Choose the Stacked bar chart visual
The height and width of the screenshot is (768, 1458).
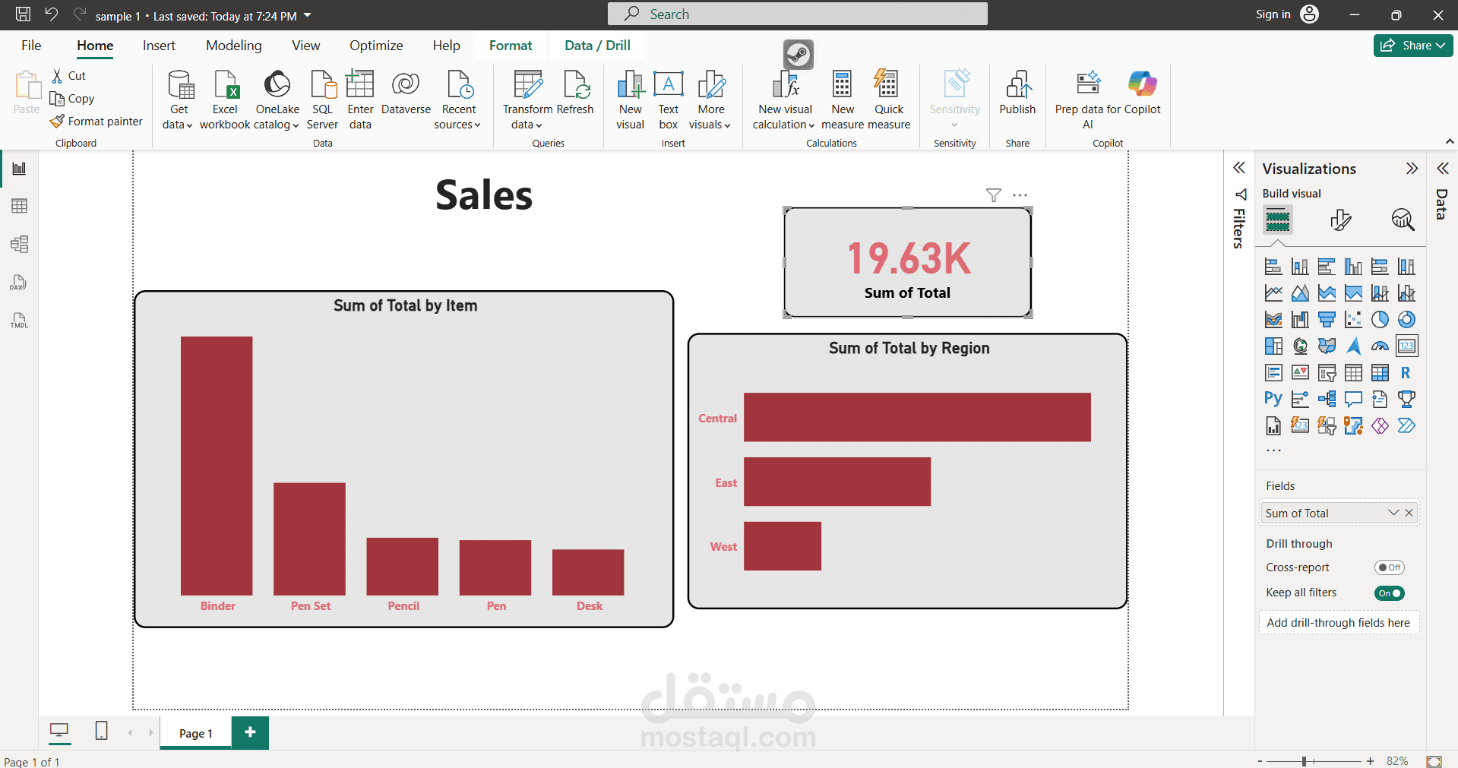click(1273, 267)
